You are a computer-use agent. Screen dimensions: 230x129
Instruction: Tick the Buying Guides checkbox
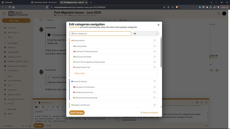(154, 46)
